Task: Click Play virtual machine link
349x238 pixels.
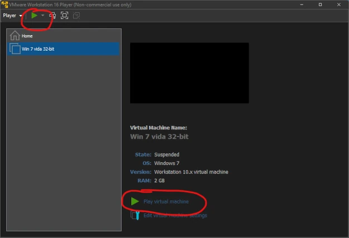Action: pos(166,201)
